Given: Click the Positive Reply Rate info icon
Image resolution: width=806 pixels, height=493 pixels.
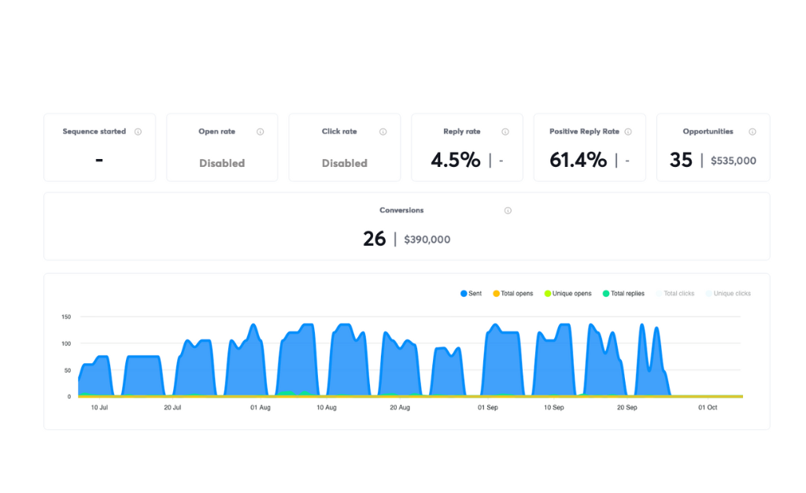Looking at the screenshot, I should [x=628, y=132].
